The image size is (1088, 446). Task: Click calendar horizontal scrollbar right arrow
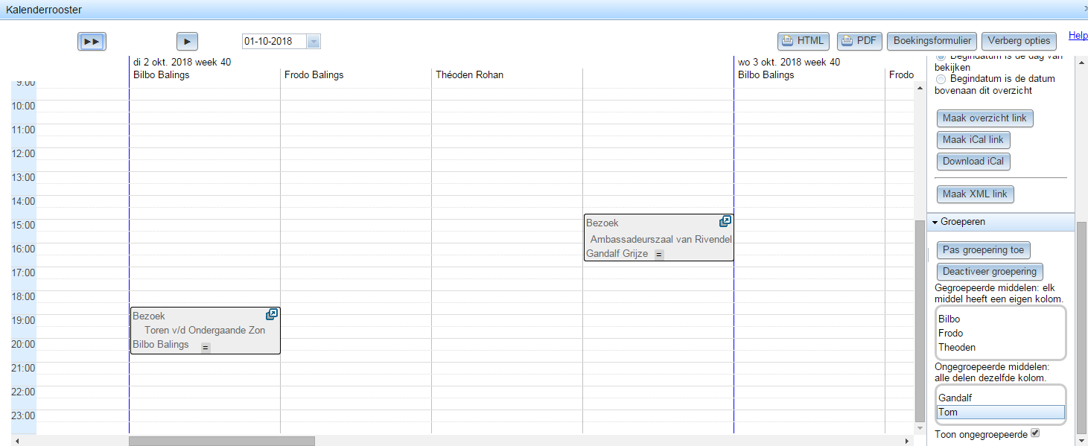(x=907, y=441)
